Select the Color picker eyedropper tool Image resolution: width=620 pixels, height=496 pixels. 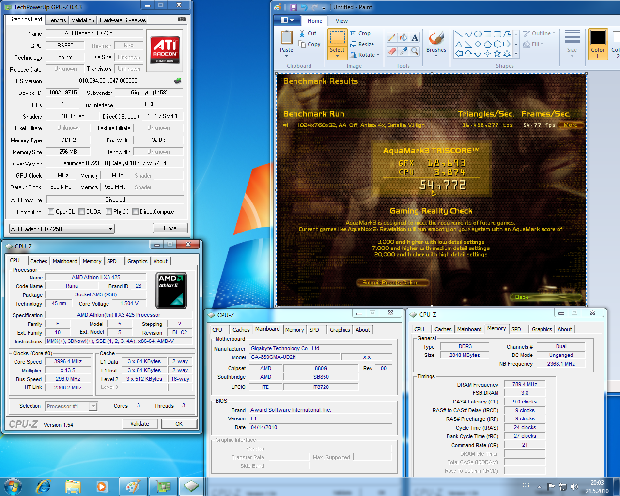403,51
